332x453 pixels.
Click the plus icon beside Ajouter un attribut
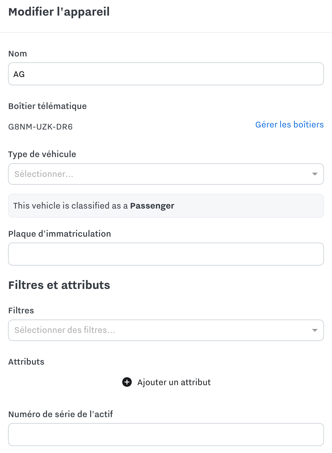click(127, 382)
